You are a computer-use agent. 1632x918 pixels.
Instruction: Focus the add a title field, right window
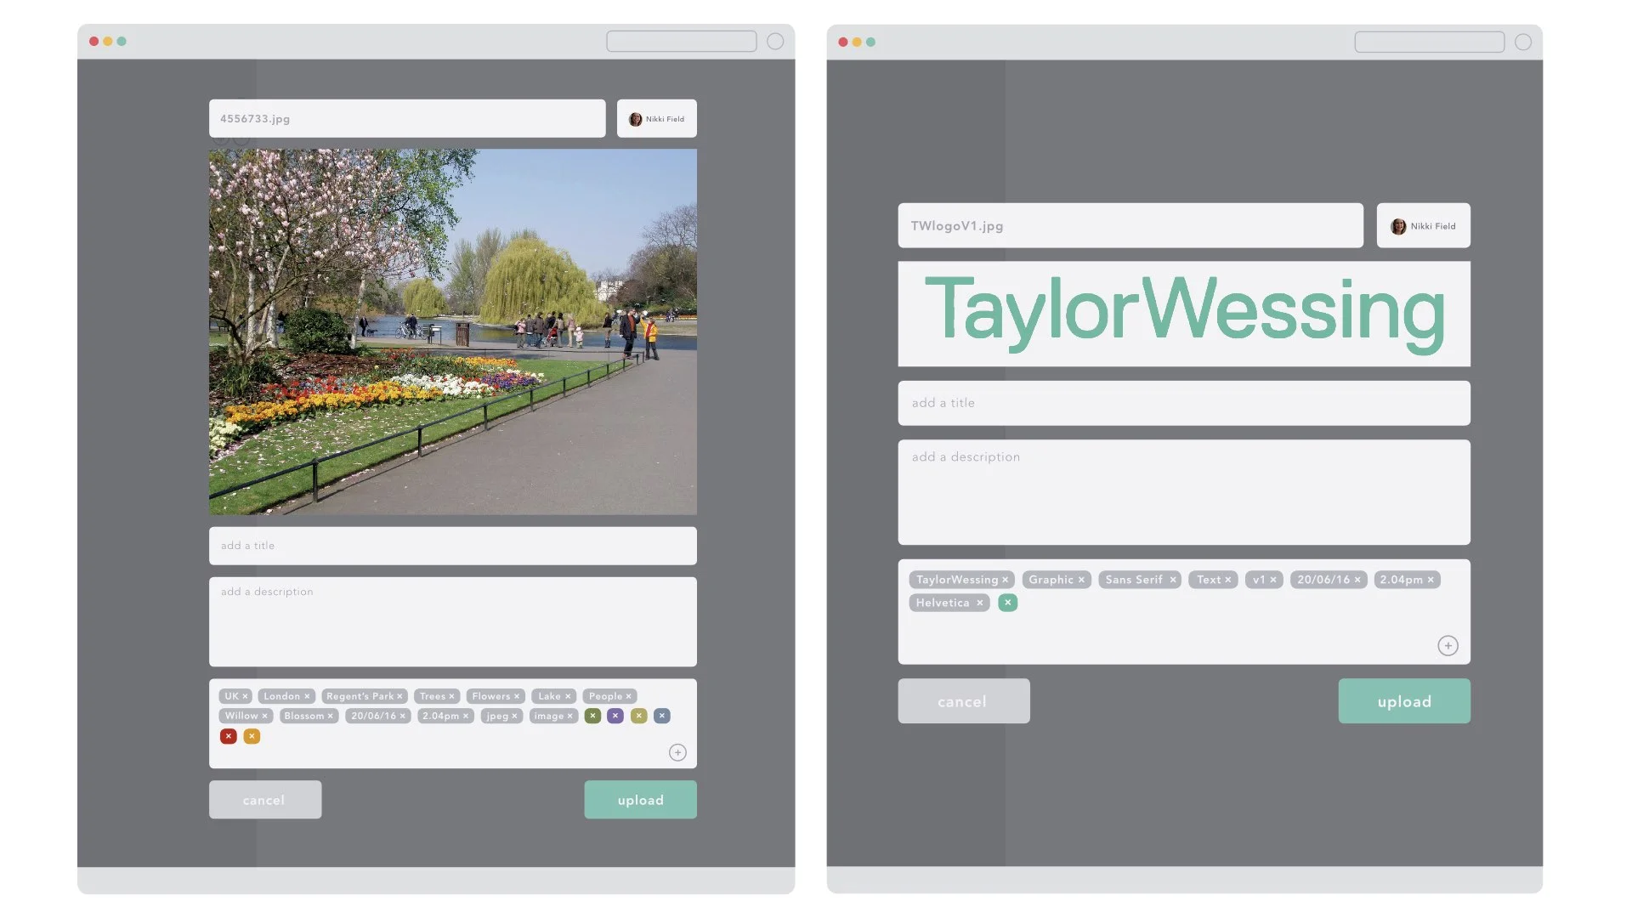pyautogui.click(x=1184, y=403)
